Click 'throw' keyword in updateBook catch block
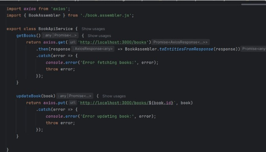The image size is (266, 152). tap(52, 123)
